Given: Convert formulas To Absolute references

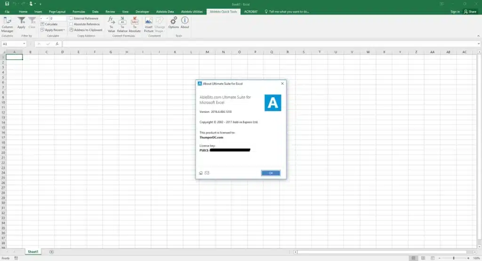Looking at the screenshot, I should pos(135,24).
